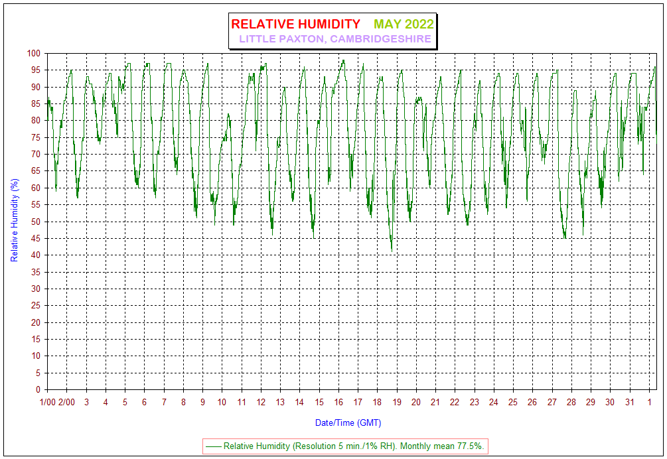Click the y-axis value 55
Viewport: 667px width, 459px height.
click(36, 204)
